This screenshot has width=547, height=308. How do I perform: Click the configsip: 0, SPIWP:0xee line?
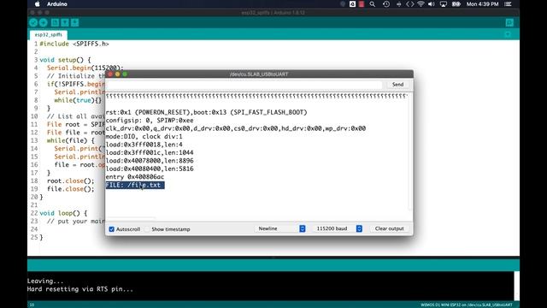pos(150,121)
